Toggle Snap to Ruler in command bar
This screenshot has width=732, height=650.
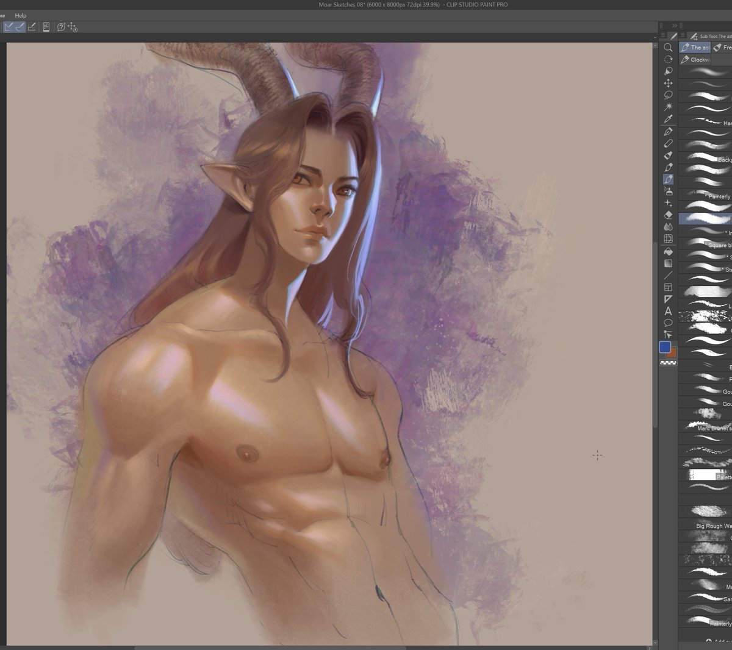(x=9, y=27)
